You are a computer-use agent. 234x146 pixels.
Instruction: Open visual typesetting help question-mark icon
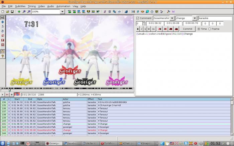click(x=3, y=56)
